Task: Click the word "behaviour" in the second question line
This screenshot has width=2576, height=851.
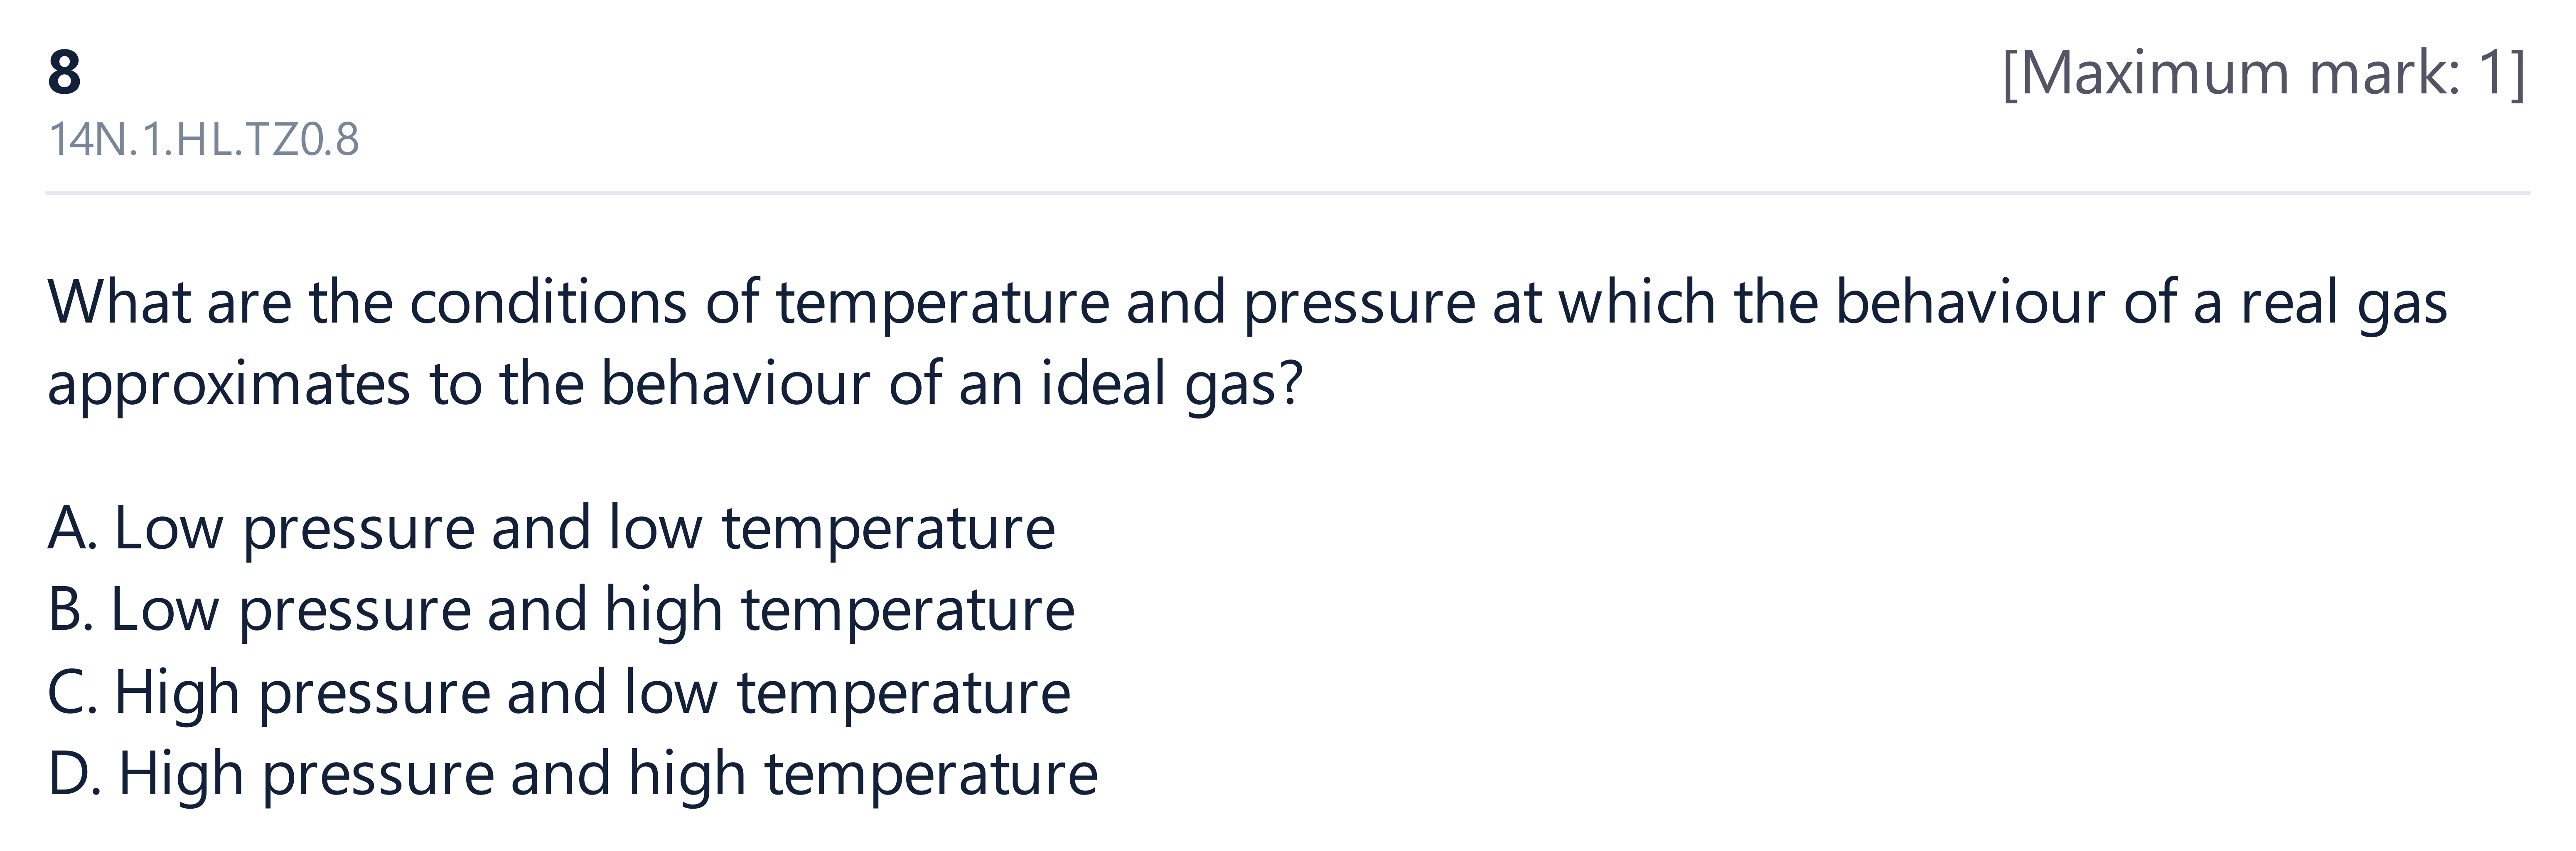Action: 735,383
